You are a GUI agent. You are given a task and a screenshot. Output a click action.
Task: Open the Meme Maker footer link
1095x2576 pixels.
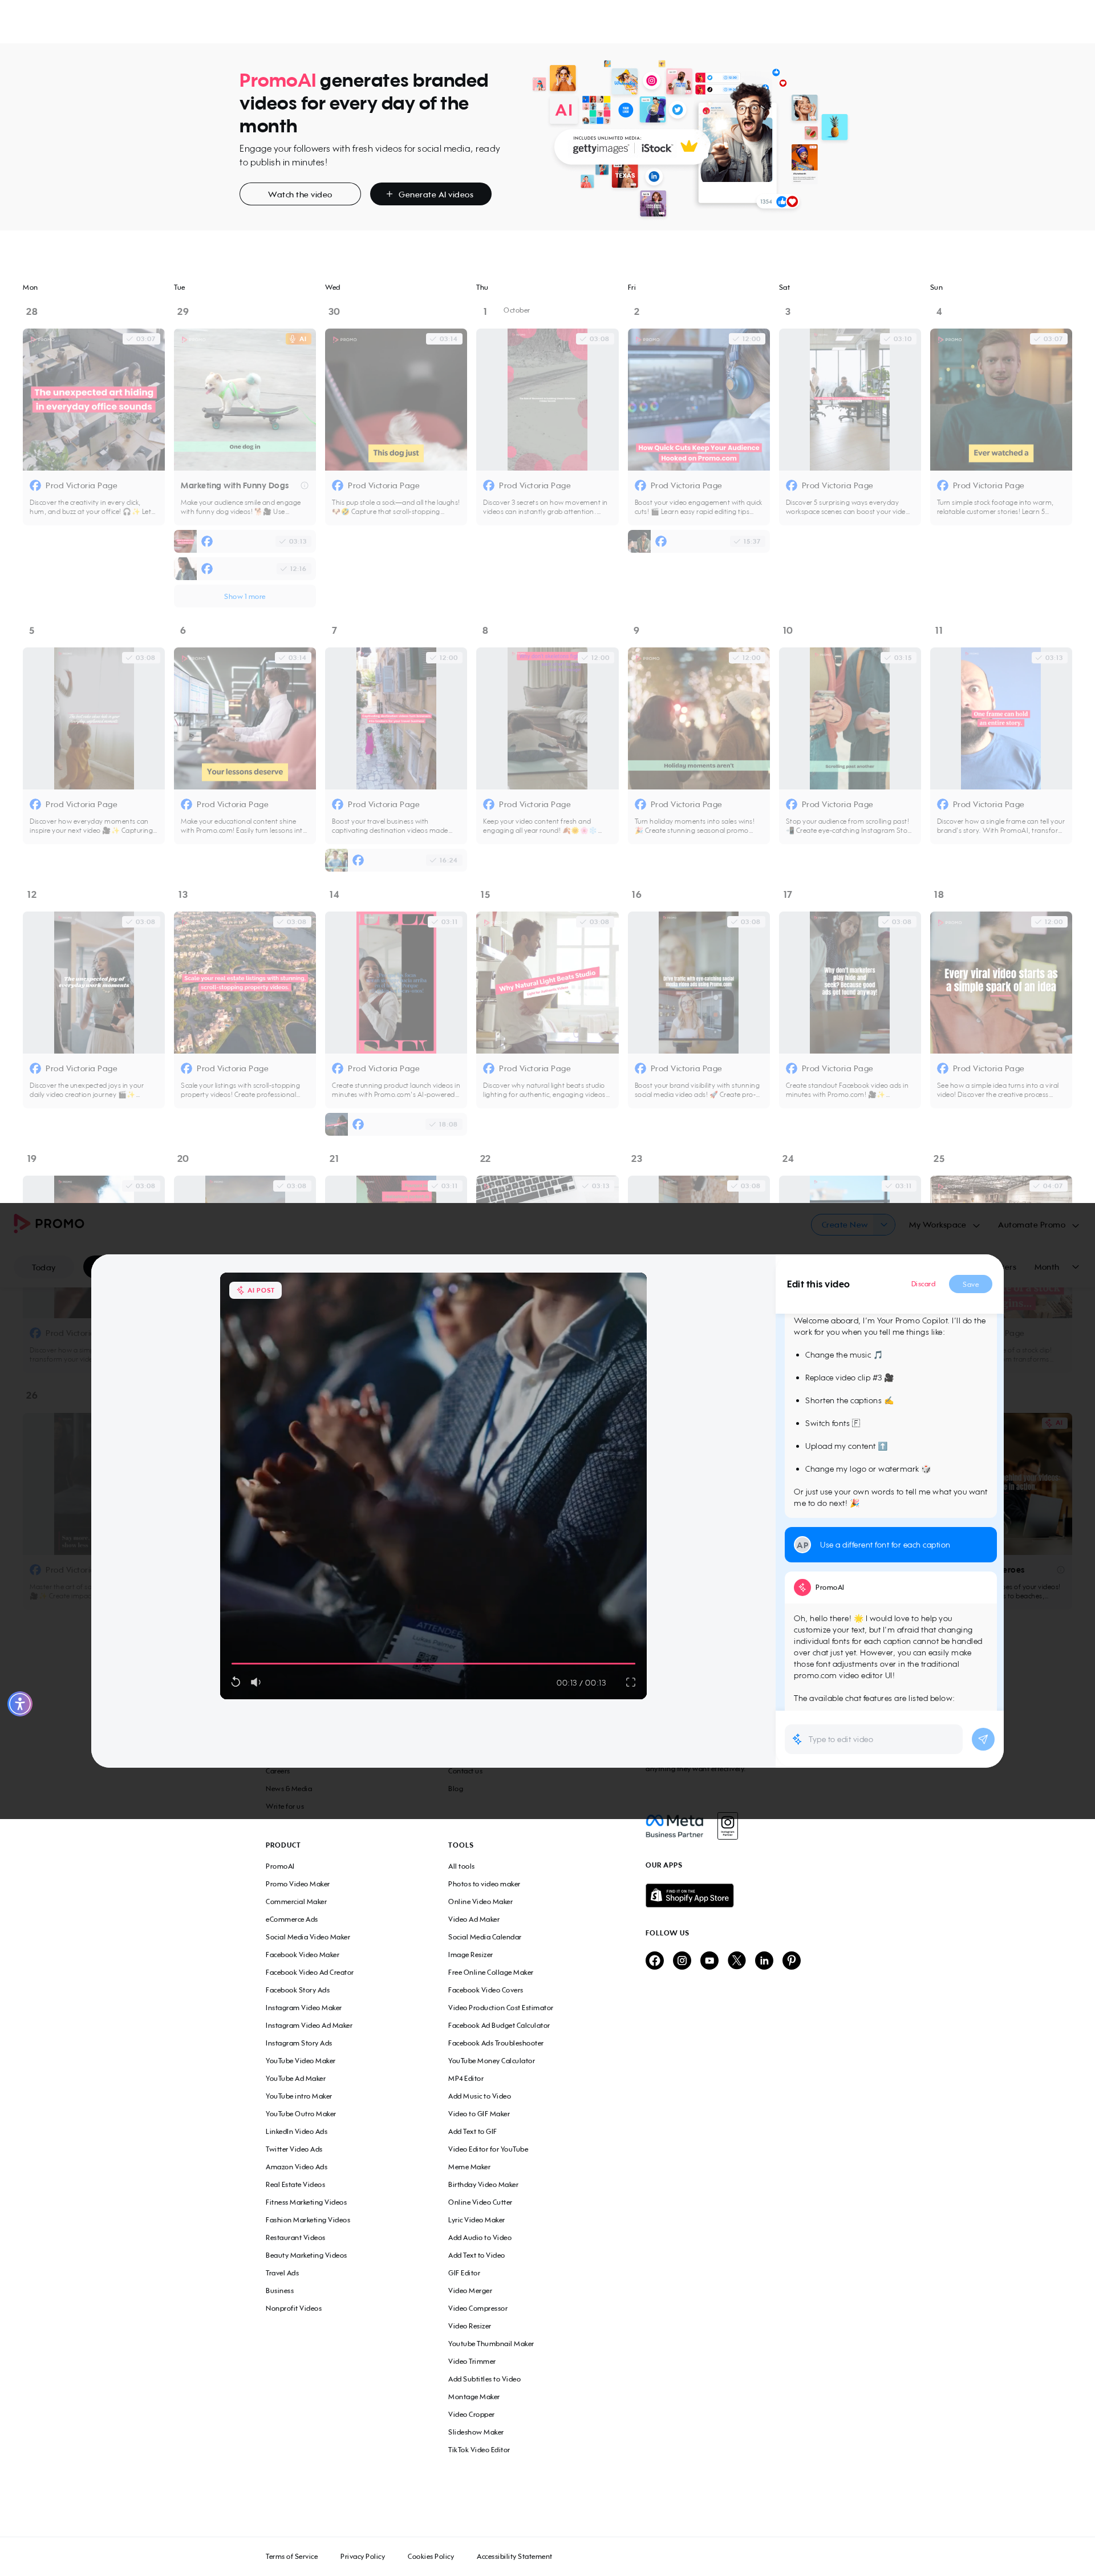click(x=469, y=2167)
